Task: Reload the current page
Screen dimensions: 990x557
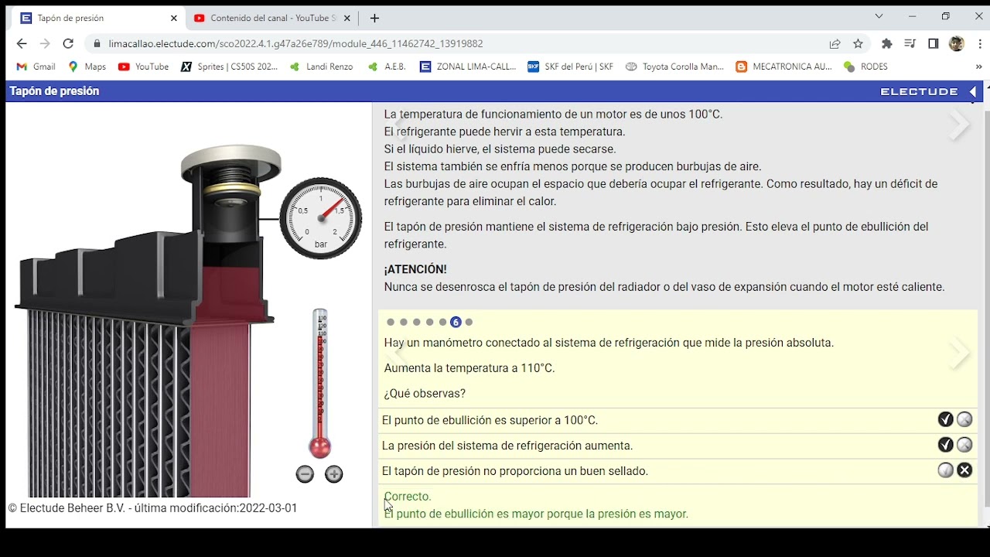Action: [68, 44]
